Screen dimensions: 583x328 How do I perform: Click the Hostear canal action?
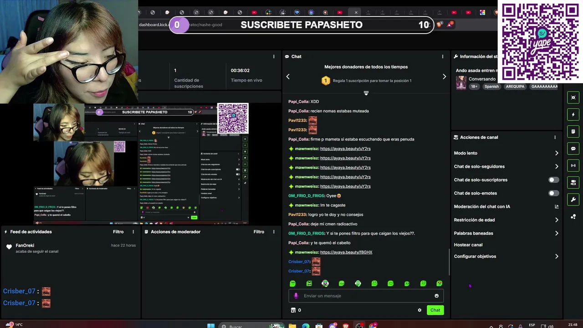click(x=468, y=245)
